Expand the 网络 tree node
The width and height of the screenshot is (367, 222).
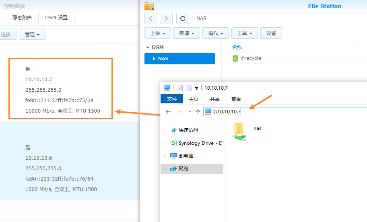pyautogui.click(x=165, y=169)
